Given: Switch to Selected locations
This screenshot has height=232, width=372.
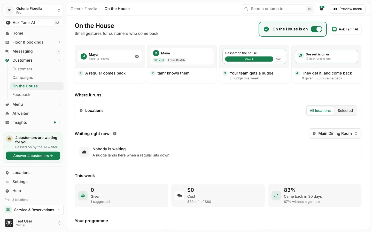Looking at the screenshot, I should [x=345, y=111].
